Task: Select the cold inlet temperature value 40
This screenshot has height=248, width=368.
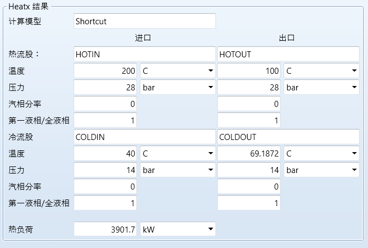Action: coord(105,154)
